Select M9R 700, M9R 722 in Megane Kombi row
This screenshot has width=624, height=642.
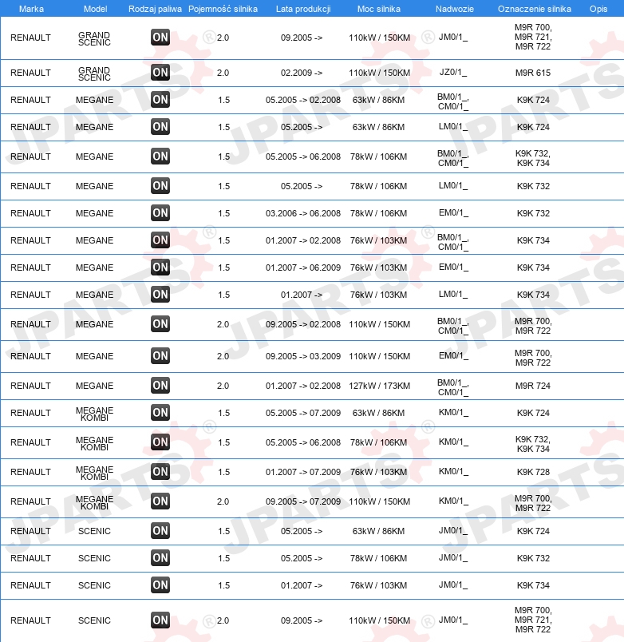coord(533,503)
